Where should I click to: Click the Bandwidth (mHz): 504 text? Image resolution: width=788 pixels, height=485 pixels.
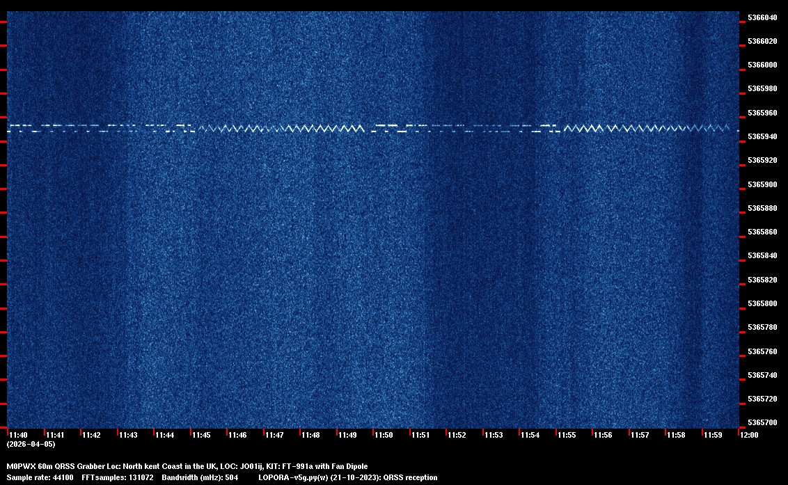pyautogui.click(x=200, y=477)
